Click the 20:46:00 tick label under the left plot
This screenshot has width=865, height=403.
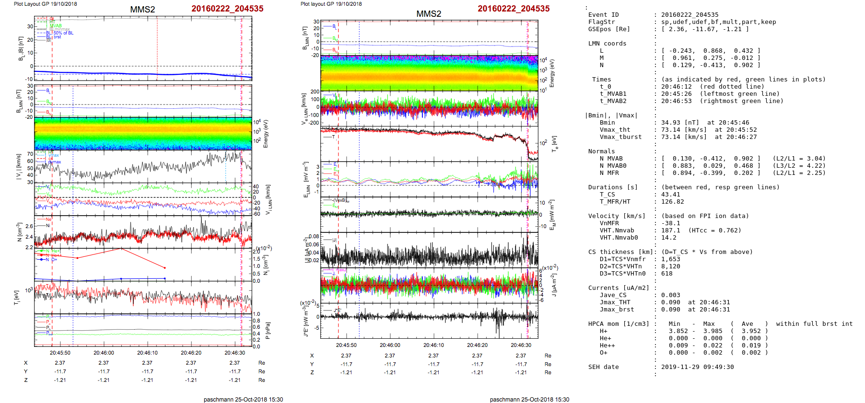(x=104, y=353)
